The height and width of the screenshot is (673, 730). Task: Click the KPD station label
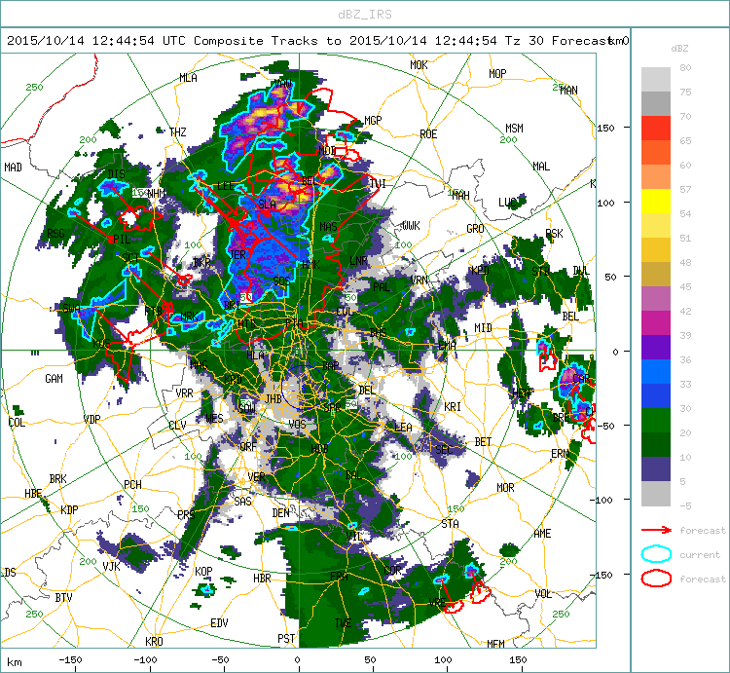480,271
